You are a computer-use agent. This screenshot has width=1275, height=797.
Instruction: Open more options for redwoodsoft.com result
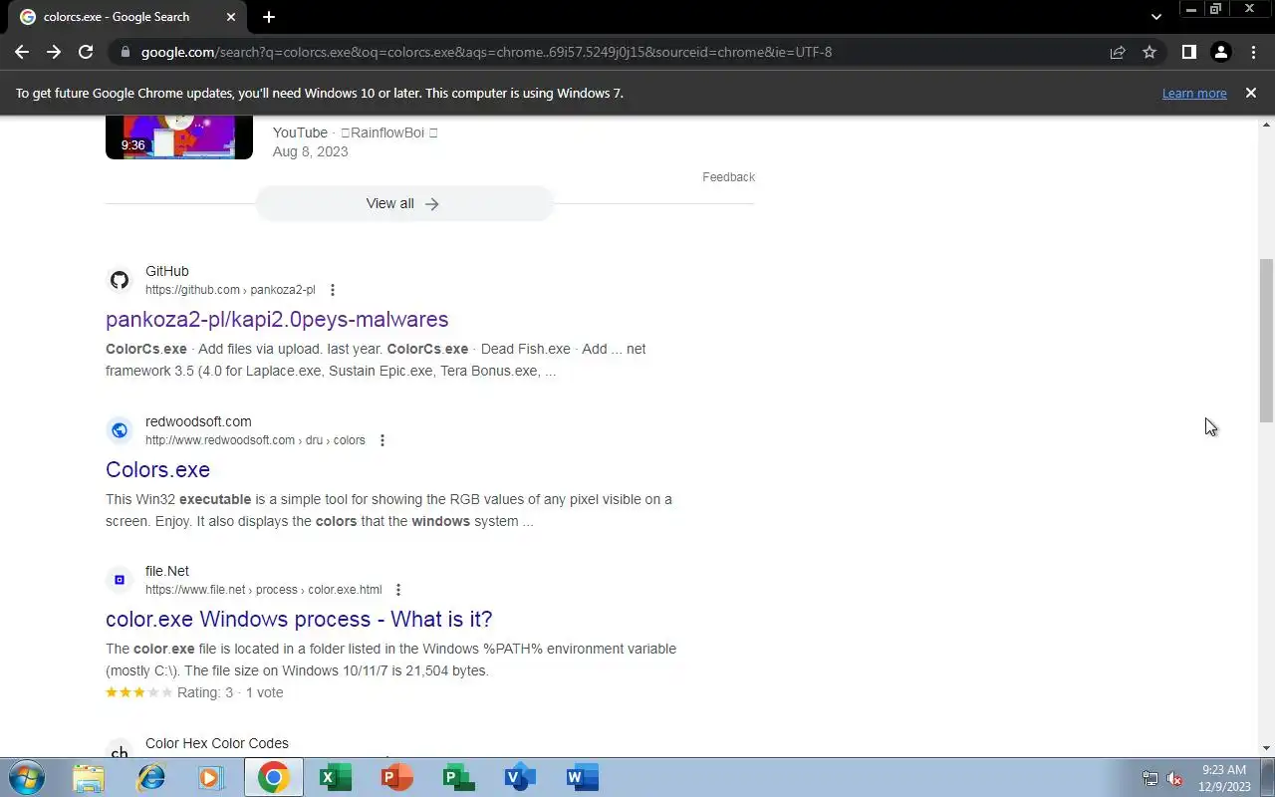[382, 440]
